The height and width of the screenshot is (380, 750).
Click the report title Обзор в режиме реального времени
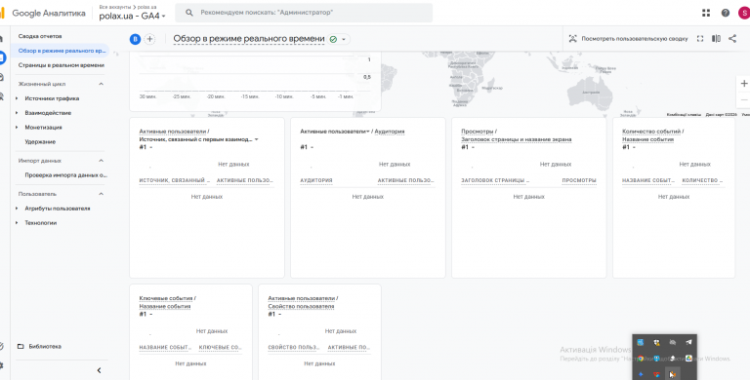[249, 39]
